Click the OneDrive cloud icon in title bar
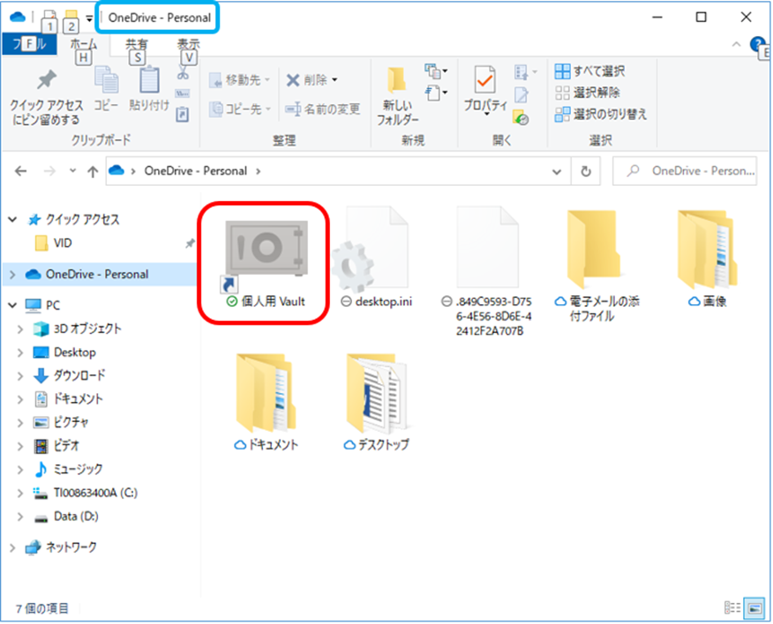This screenshot has height=624, width=773. click(18, 17)
